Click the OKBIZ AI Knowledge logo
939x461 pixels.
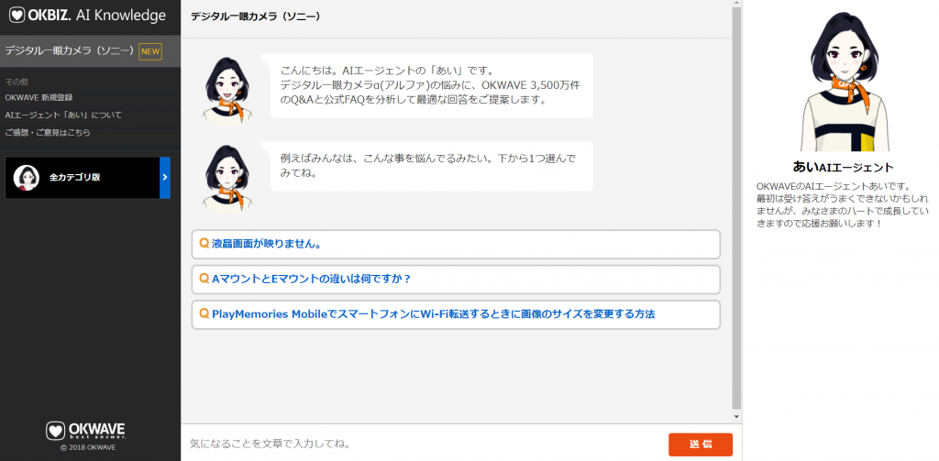pos(87,16)
